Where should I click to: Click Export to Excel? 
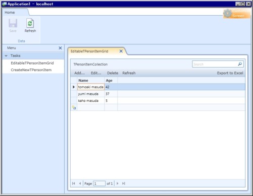230,73
